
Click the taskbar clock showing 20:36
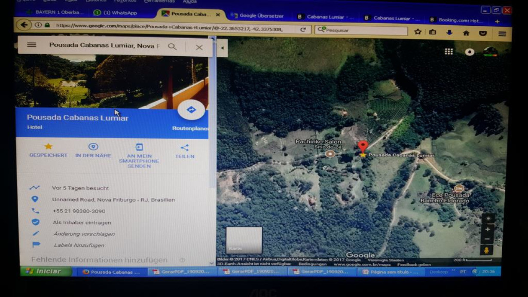(x=488, y=272)
